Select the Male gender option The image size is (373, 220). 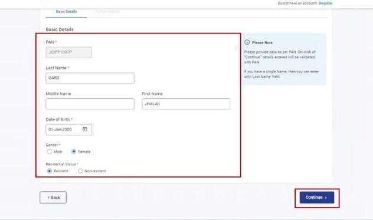(x=49, y=152)
